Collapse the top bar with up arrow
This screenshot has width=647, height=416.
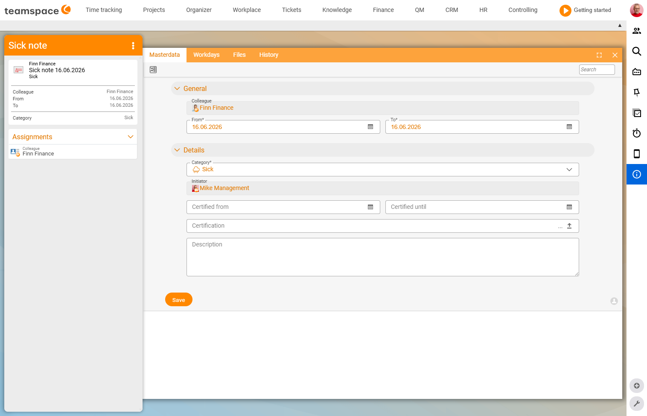point(620,26)
